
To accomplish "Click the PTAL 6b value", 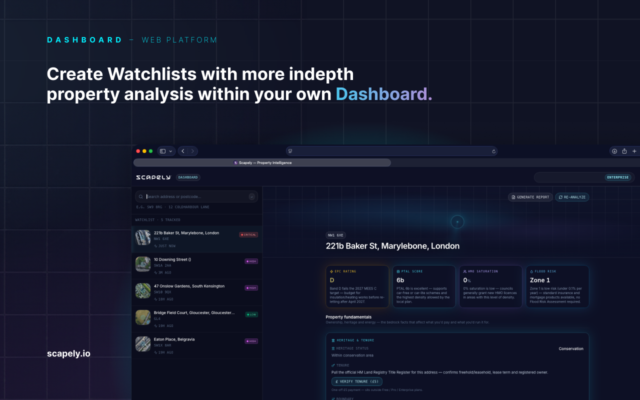I will click(x=400, y=280).
